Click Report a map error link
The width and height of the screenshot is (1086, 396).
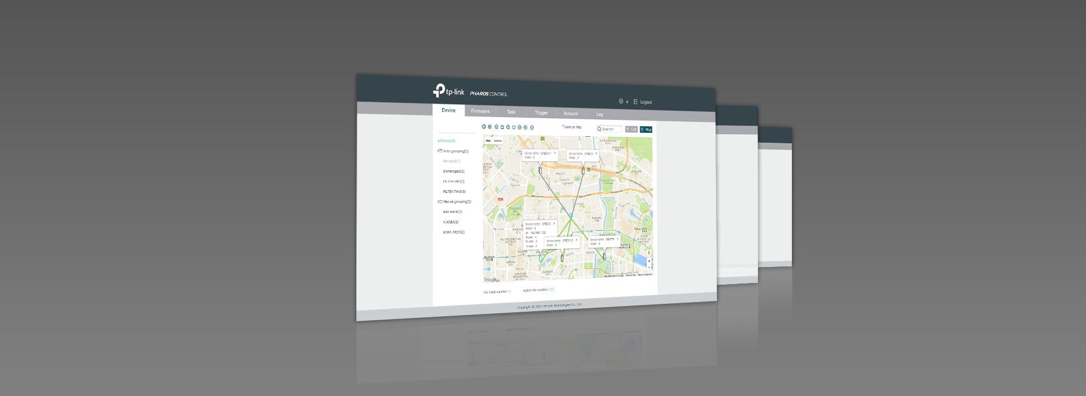[645, 274]
